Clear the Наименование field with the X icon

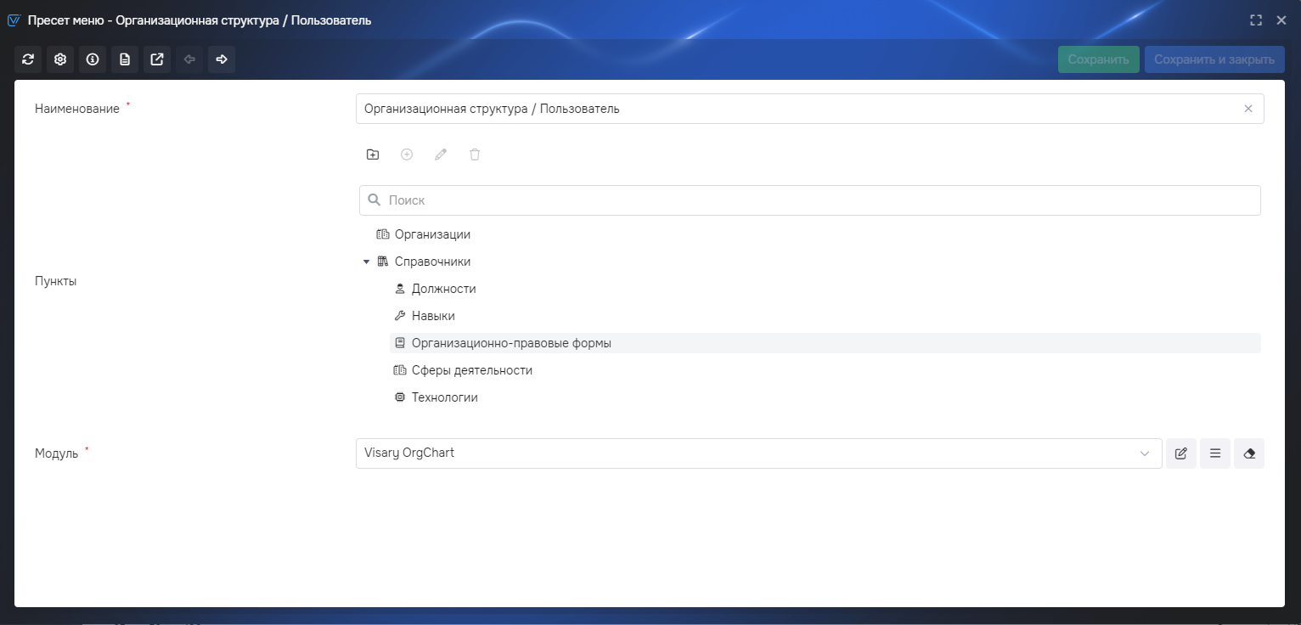coord(1248,109)
